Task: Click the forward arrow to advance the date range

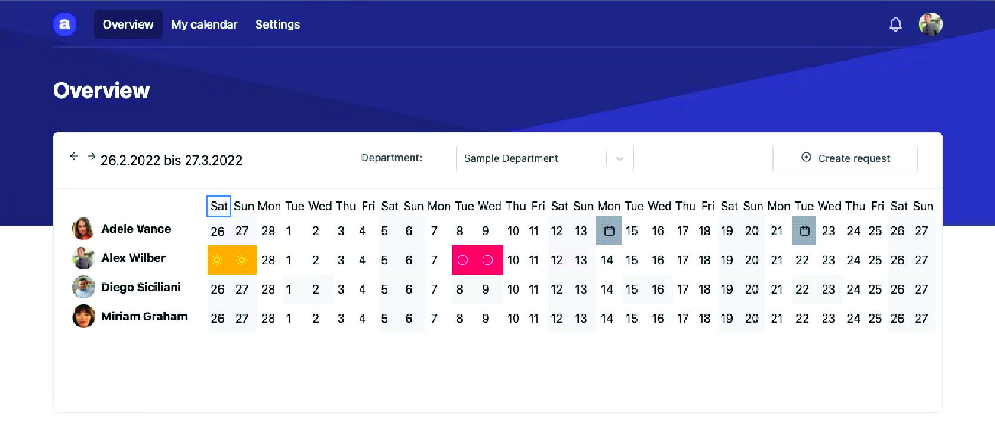Action: 91,156
